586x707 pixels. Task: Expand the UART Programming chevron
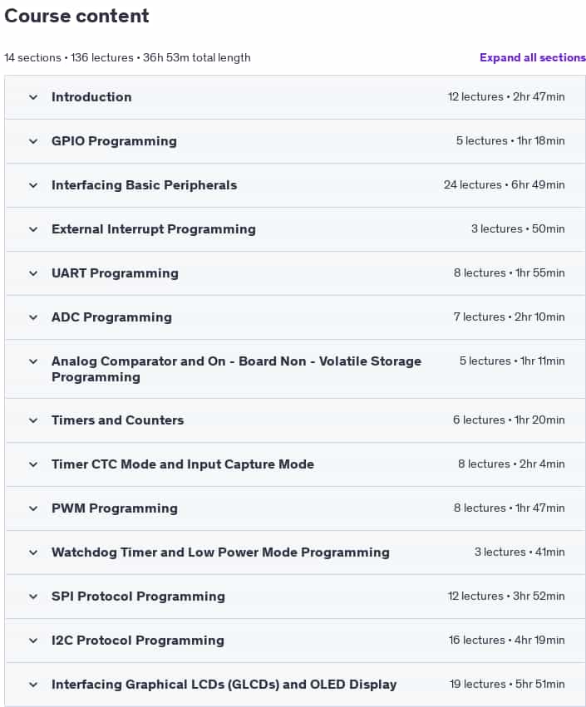(x=33, y=273)
